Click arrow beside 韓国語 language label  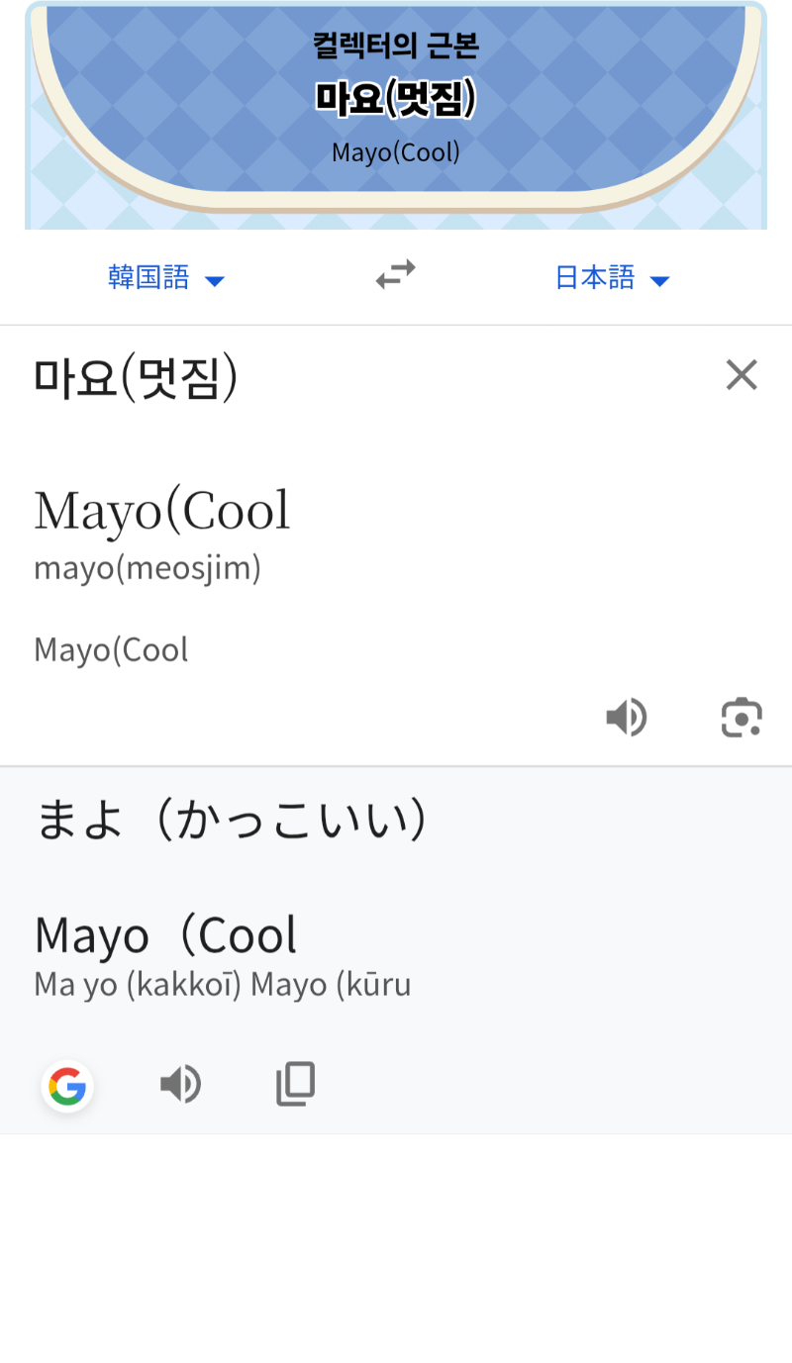coord(215,281)
